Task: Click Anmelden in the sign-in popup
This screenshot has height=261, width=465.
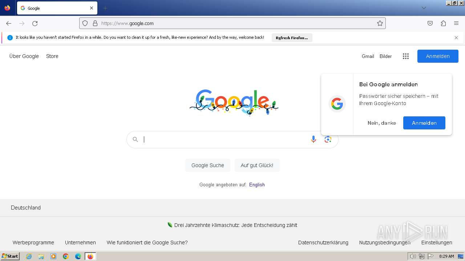Action: click(424, 123)
